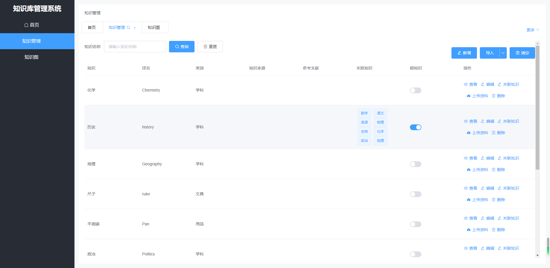Click the refresh icon on 知识管理 tab
Screen dimensions: 550x268
[128, 27]
